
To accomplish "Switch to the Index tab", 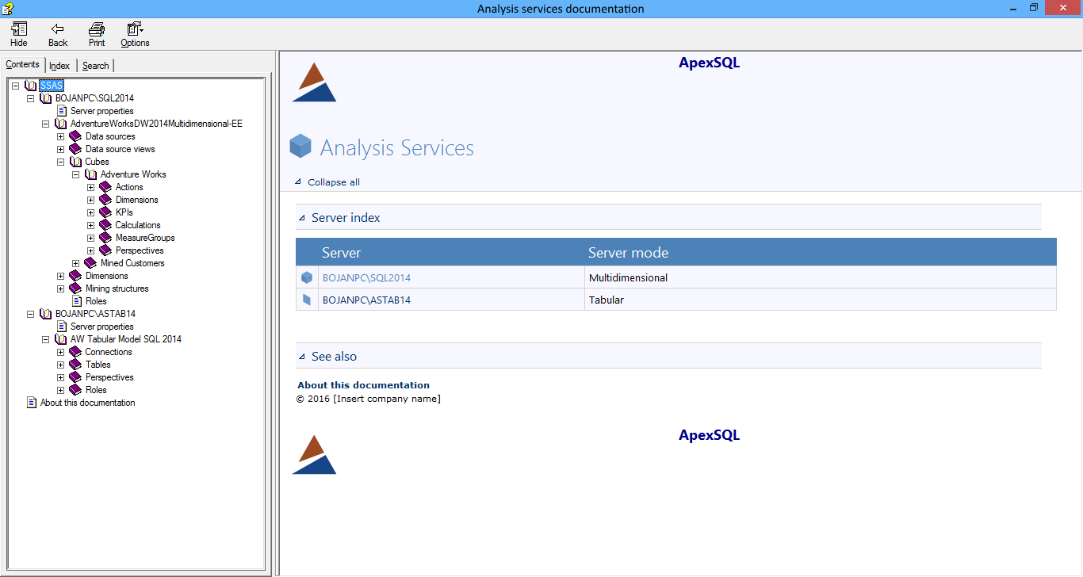I will [59, 66].
